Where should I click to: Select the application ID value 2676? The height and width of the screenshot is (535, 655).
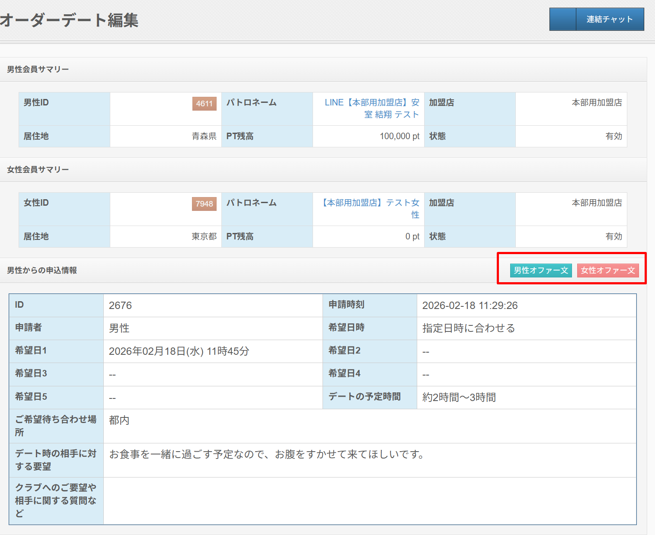pos(120,306)
